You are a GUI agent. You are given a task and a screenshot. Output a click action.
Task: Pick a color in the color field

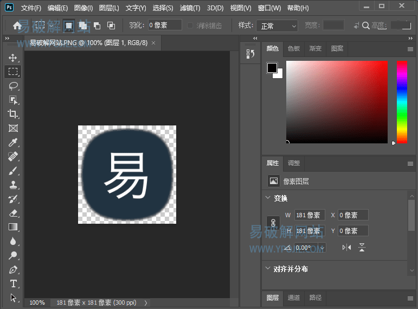tap(337, 102)
